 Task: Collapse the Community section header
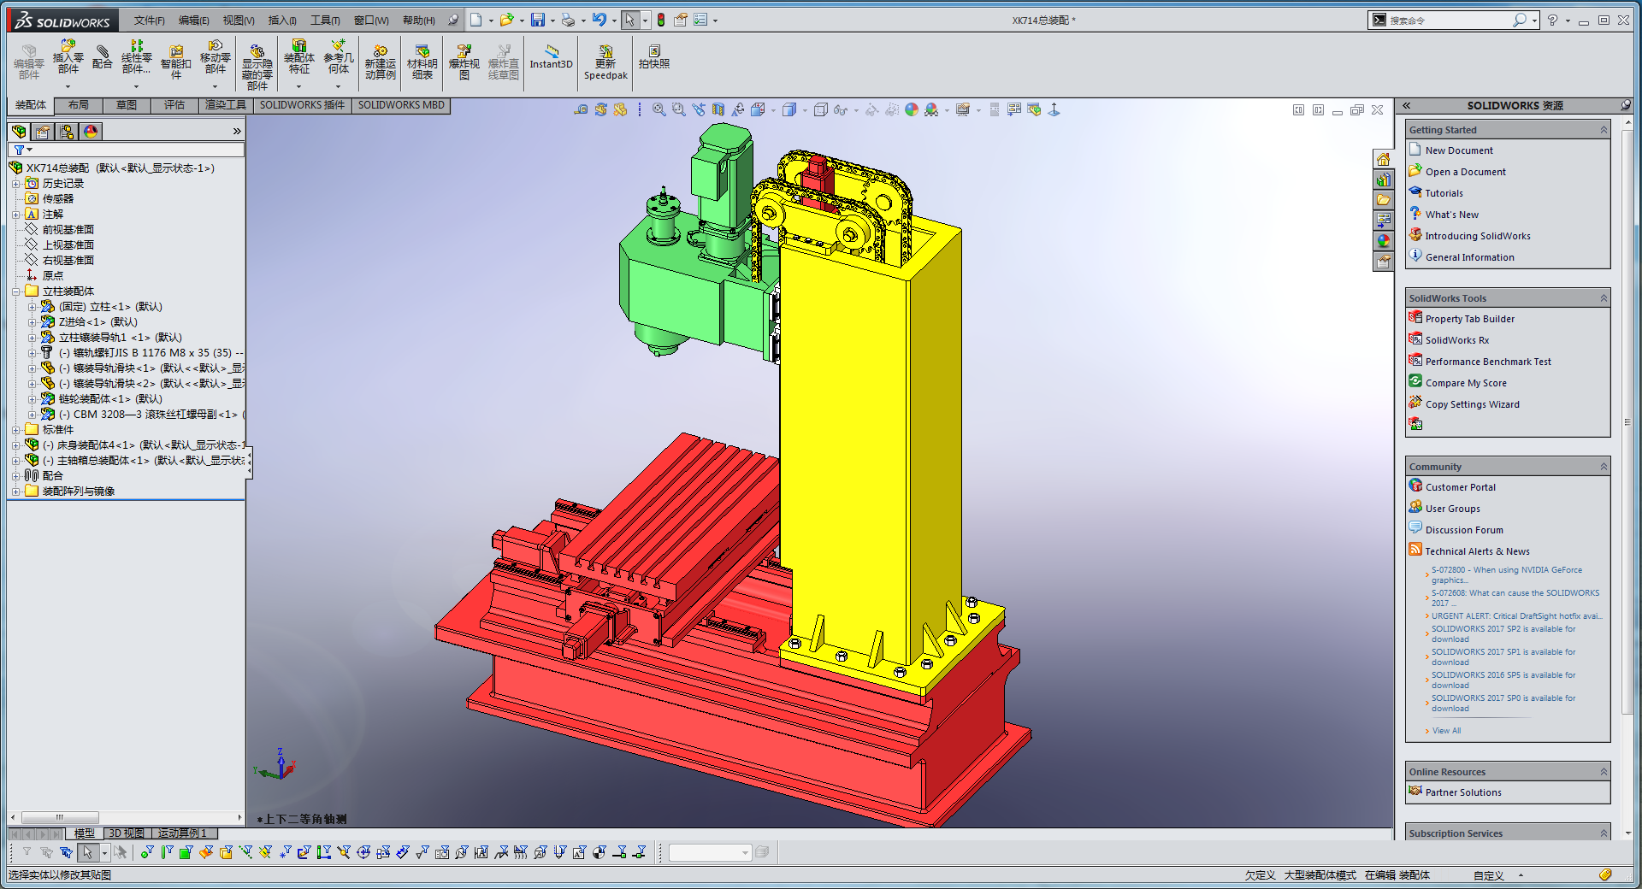pos(1604,467)
